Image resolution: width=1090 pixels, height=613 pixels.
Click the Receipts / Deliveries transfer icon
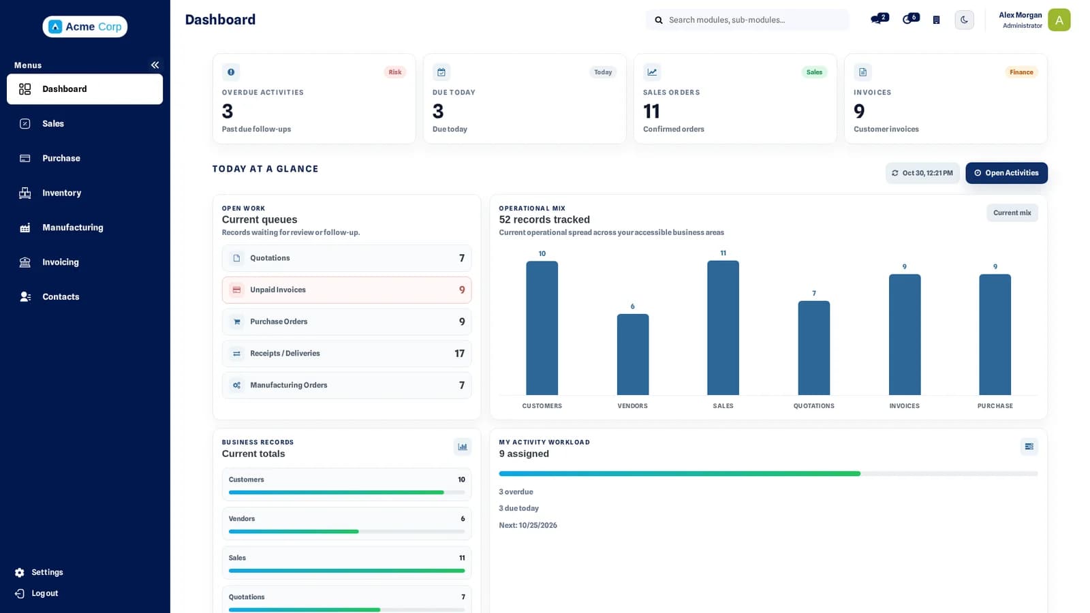(x=236, y=353)
